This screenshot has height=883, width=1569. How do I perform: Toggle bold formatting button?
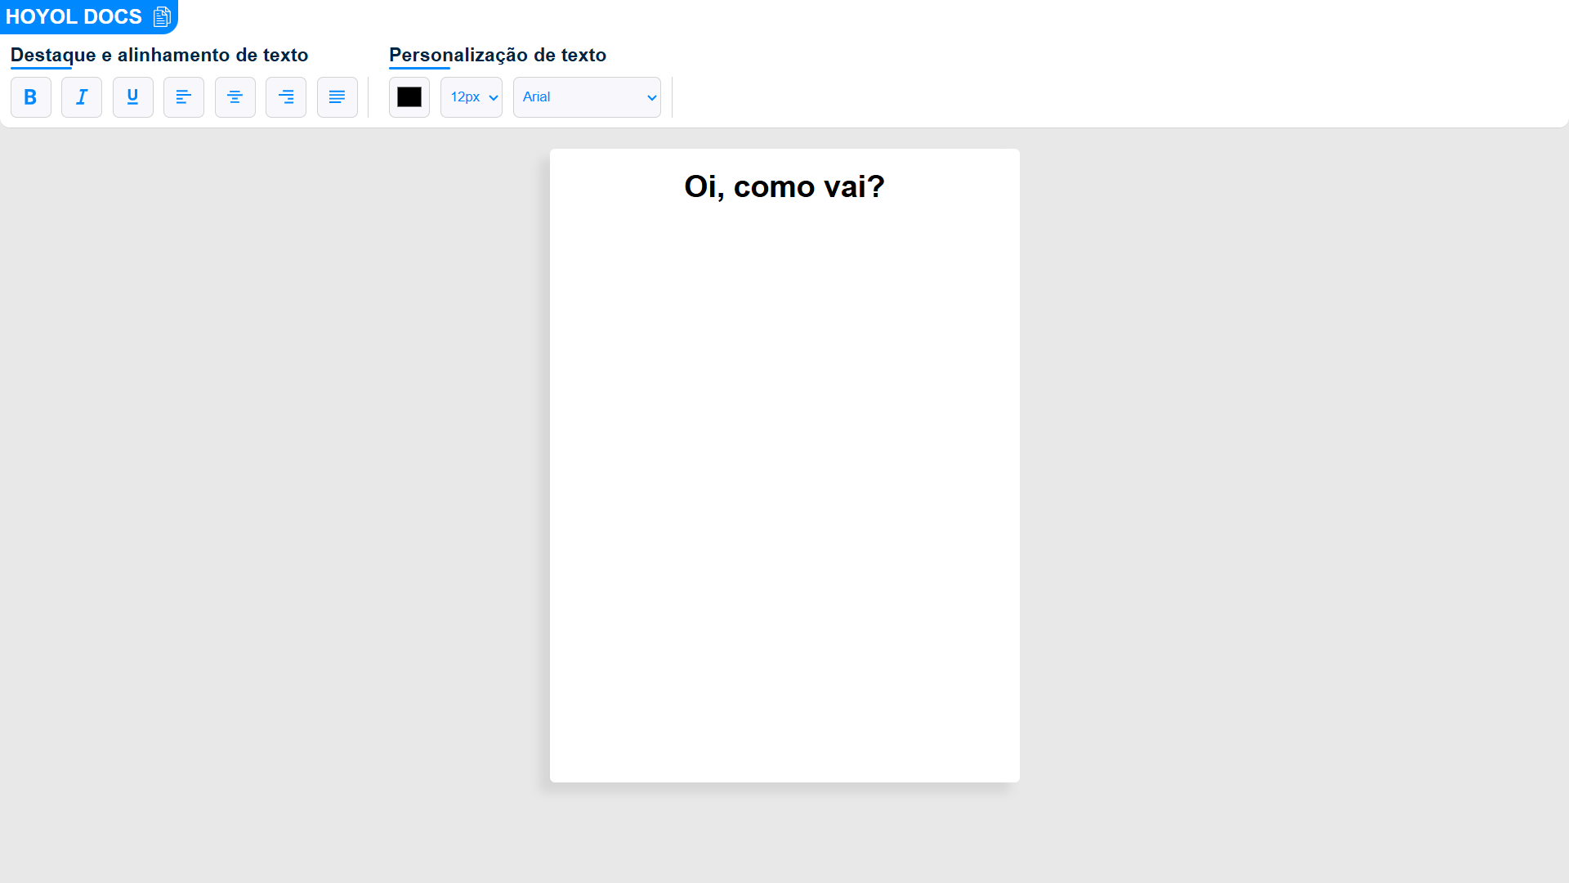pos(31,97)
